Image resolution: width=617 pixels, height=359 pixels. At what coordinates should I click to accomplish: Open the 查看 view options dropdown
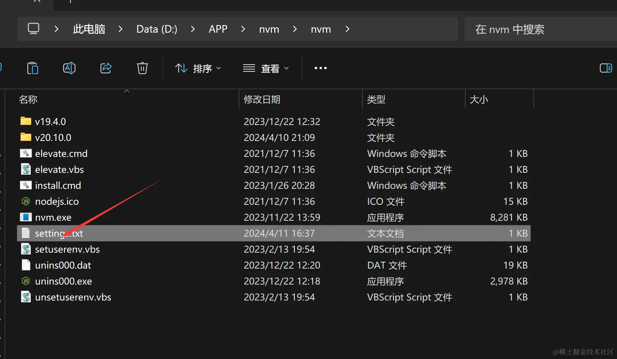(270, 68)
